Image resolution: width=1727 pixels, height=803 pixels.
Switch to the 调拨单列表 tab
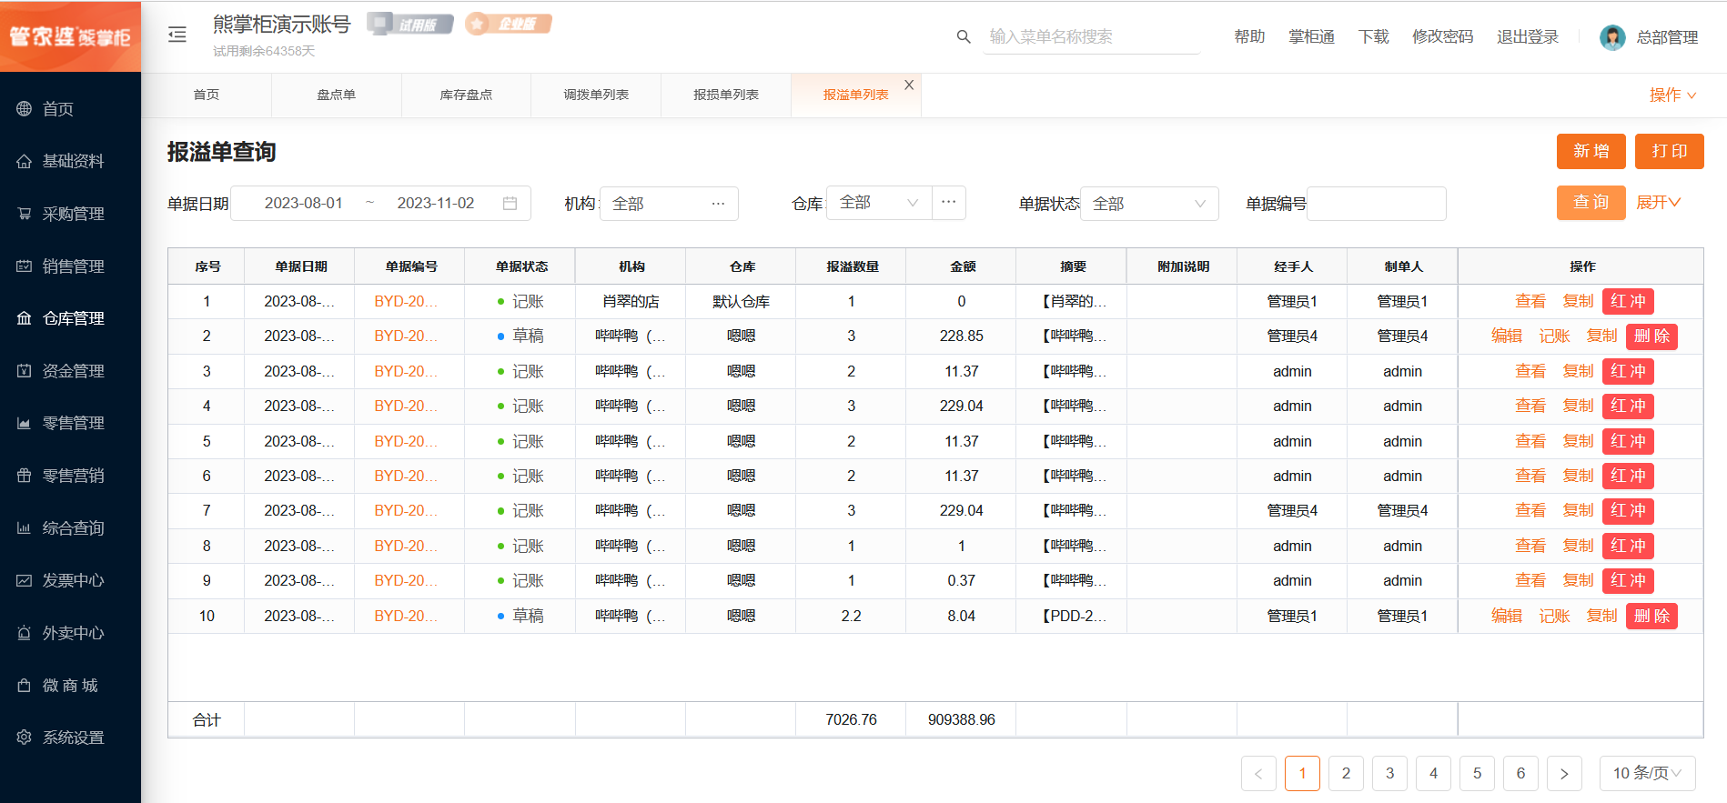tap(596, 95)
